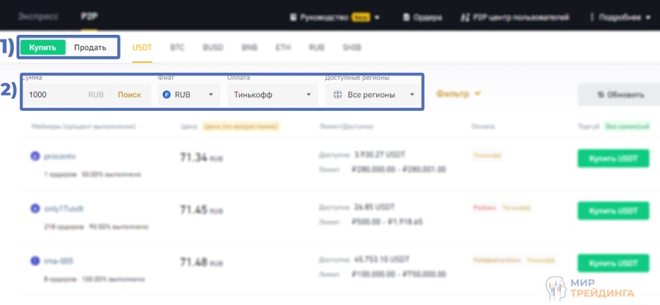Open the advertiser name in 71.34 RUB row
The height and width of the screenshot is (305, 660).
click(x=60, y=156)
